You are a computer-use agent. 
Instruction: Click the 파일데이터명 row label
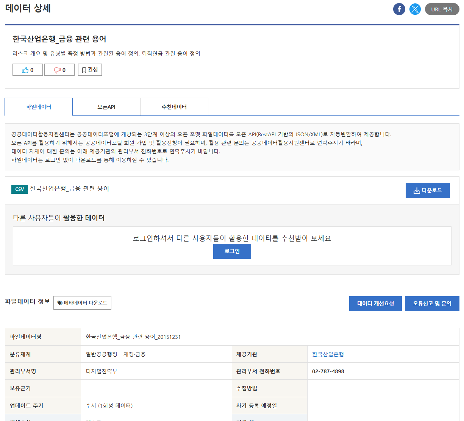26,337
